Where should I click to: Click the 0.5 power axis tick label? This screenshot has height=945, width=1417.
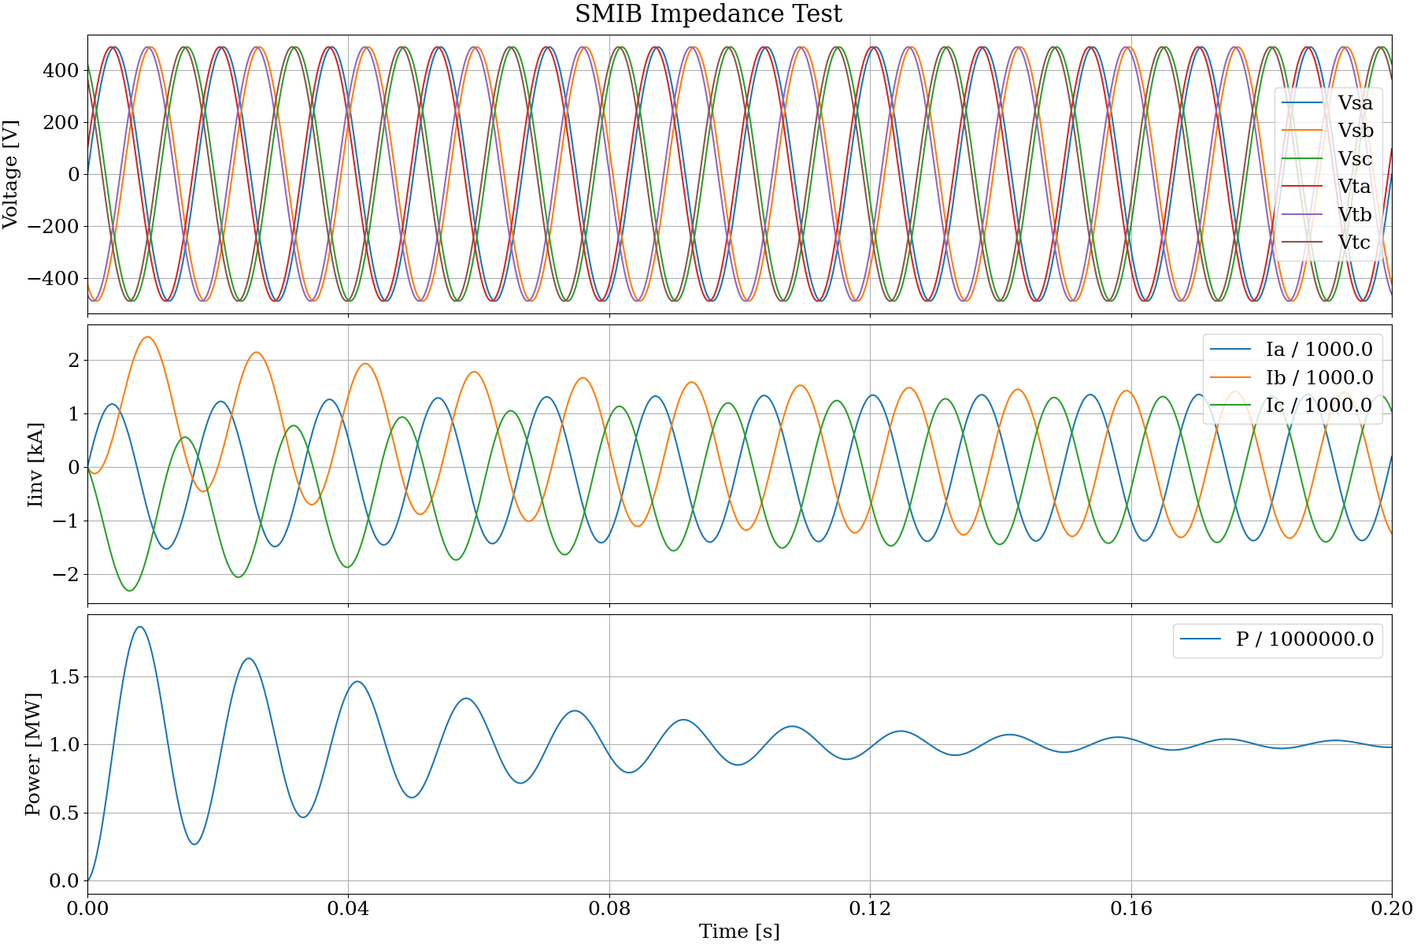65,813
